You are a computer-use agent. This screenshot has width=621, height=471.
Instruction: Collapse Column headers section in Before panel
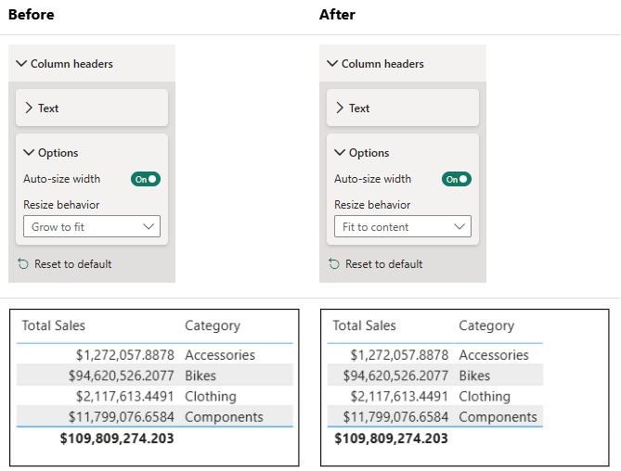[22, 64]
